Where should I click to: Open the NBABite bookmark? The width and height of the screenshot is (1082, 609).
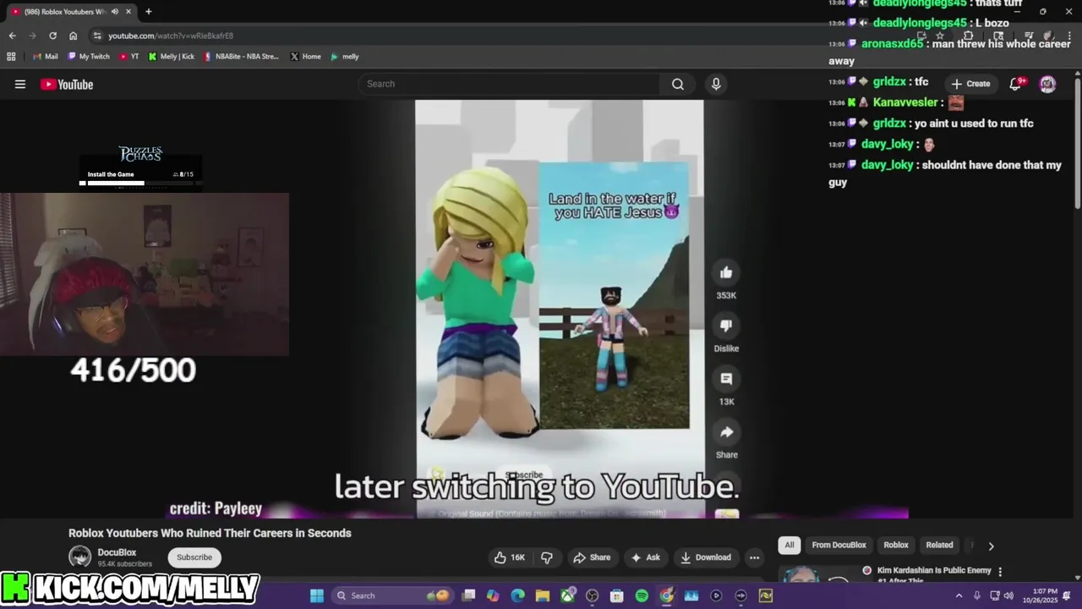coord(241,57)
